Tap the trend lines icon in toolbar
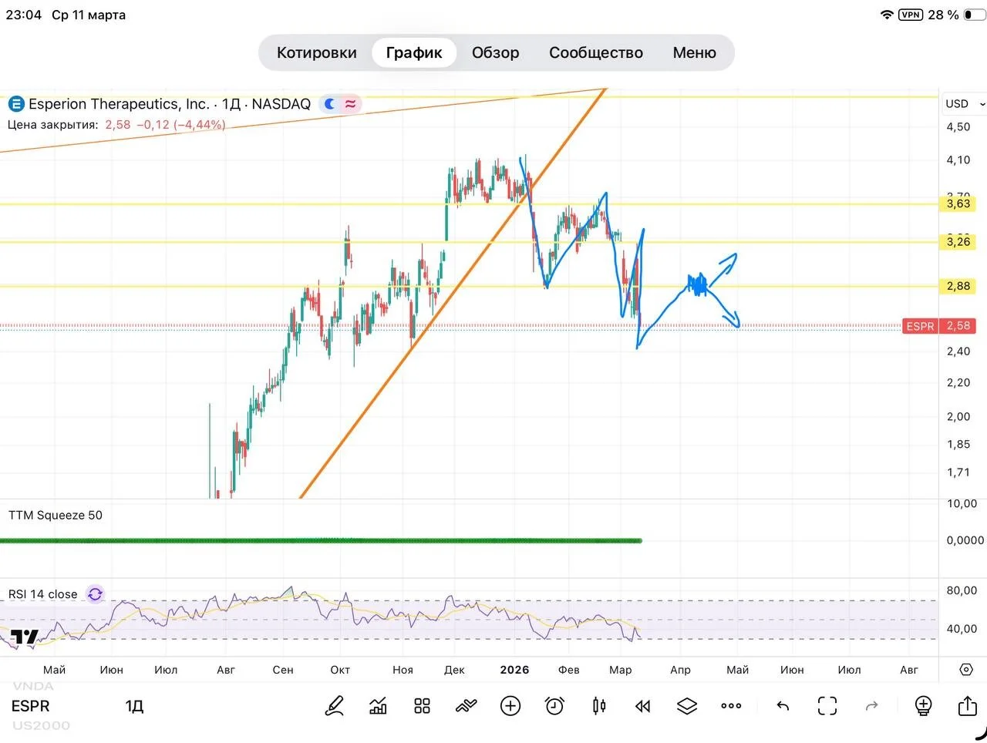The width and height of the screenshot is (987, 743). point(467,705)
